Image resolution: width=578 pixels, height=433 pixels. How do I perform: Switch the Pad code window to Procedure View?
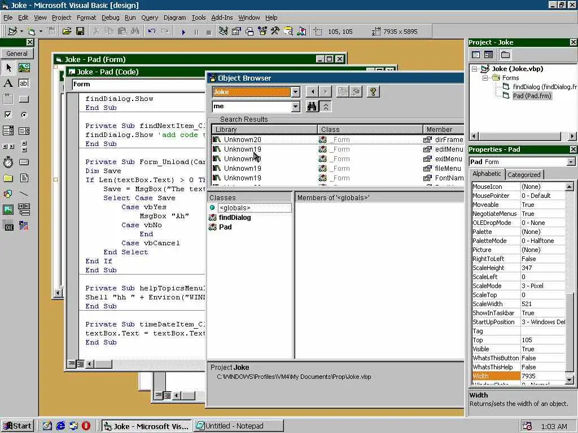pyautogui.click(x=72, y=364)
